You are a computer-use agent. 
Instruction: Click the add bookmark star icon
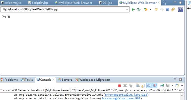click(146, 9)
